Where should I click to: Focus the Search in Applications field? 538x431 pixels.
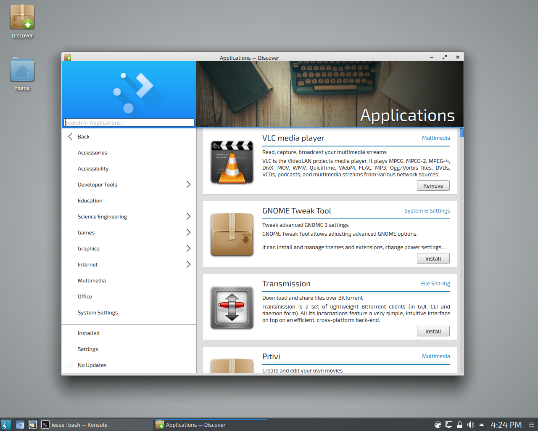coord(129,122)
